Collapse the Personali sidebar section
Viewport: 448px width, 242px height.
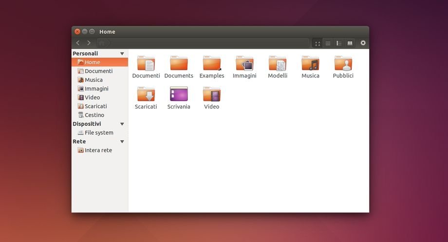point(122,54)
